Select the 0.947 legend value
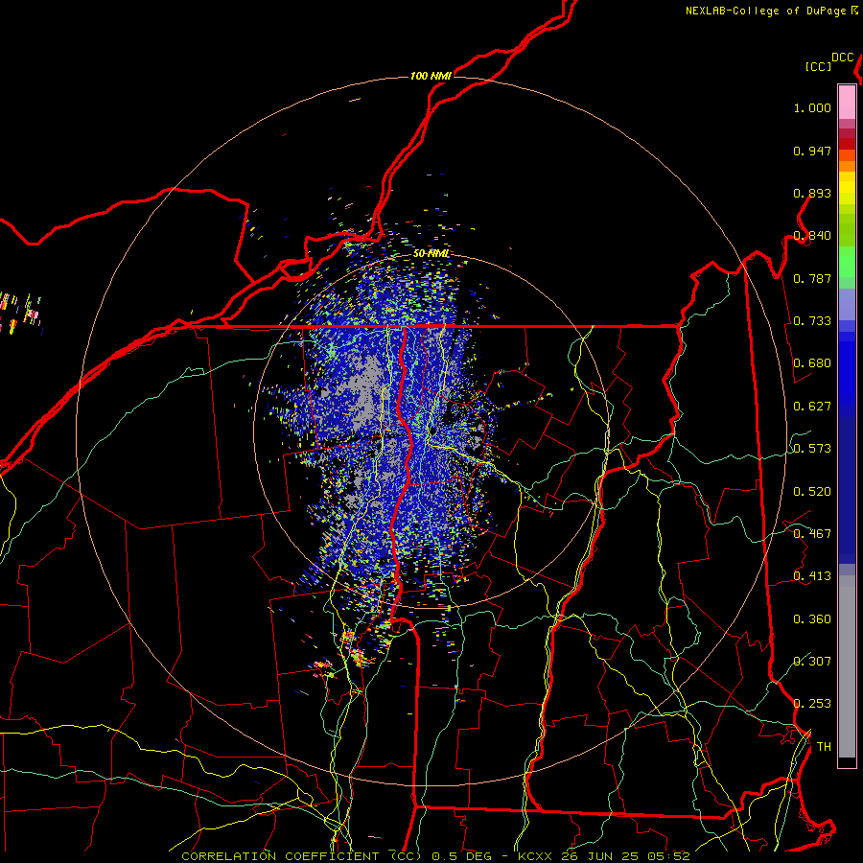The width and height of the screenshot is (863, 863). tap(812, 151)
